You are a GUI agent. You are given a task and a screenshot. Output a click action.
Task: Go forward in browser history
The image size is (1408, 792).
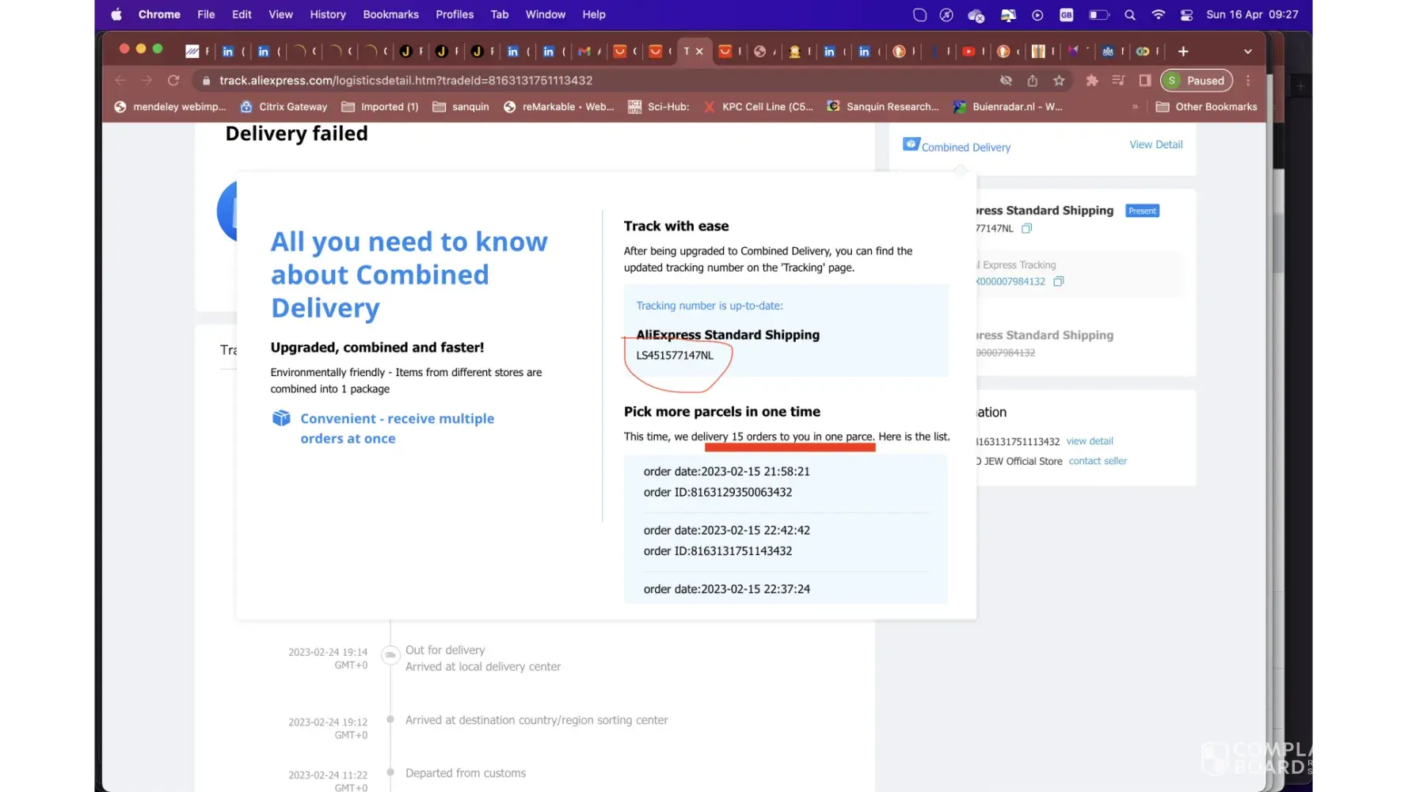(147, 80)
